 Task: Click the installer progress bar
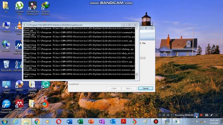point(143,58)
